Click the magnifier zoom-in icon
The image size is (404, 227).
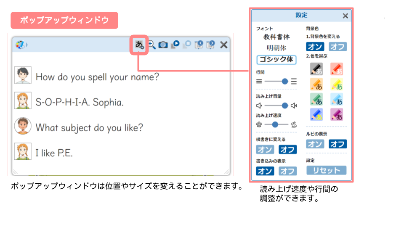point(151,45)
